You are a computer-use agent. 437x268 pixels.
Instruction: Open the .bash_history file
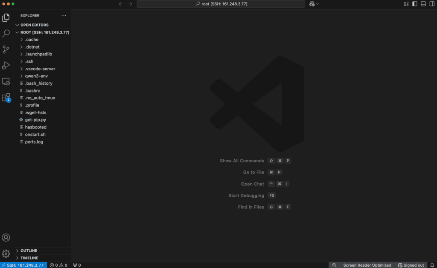pos(42,83)
